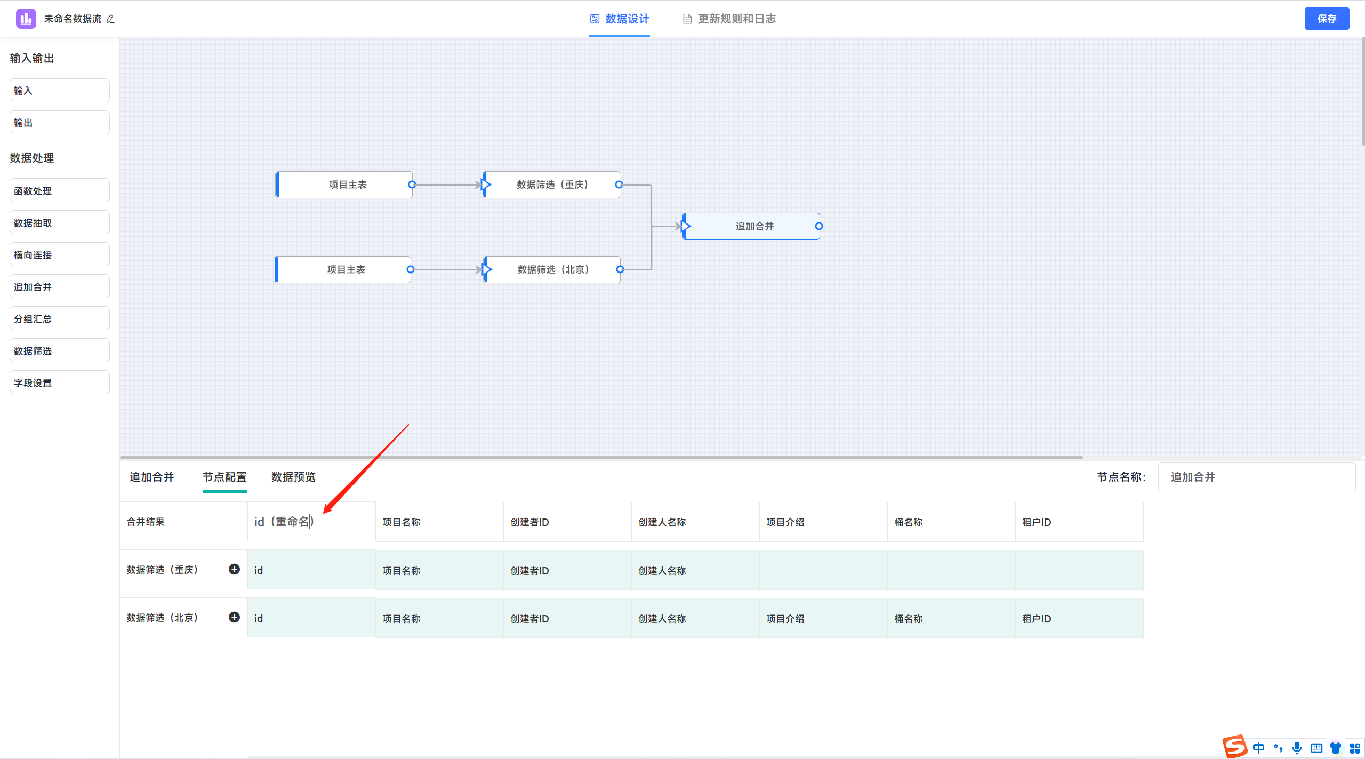This screenshot has height=759, width=1365.
Task: Select 数据筛选 component in sidebar
Action: tap(60, 350)
